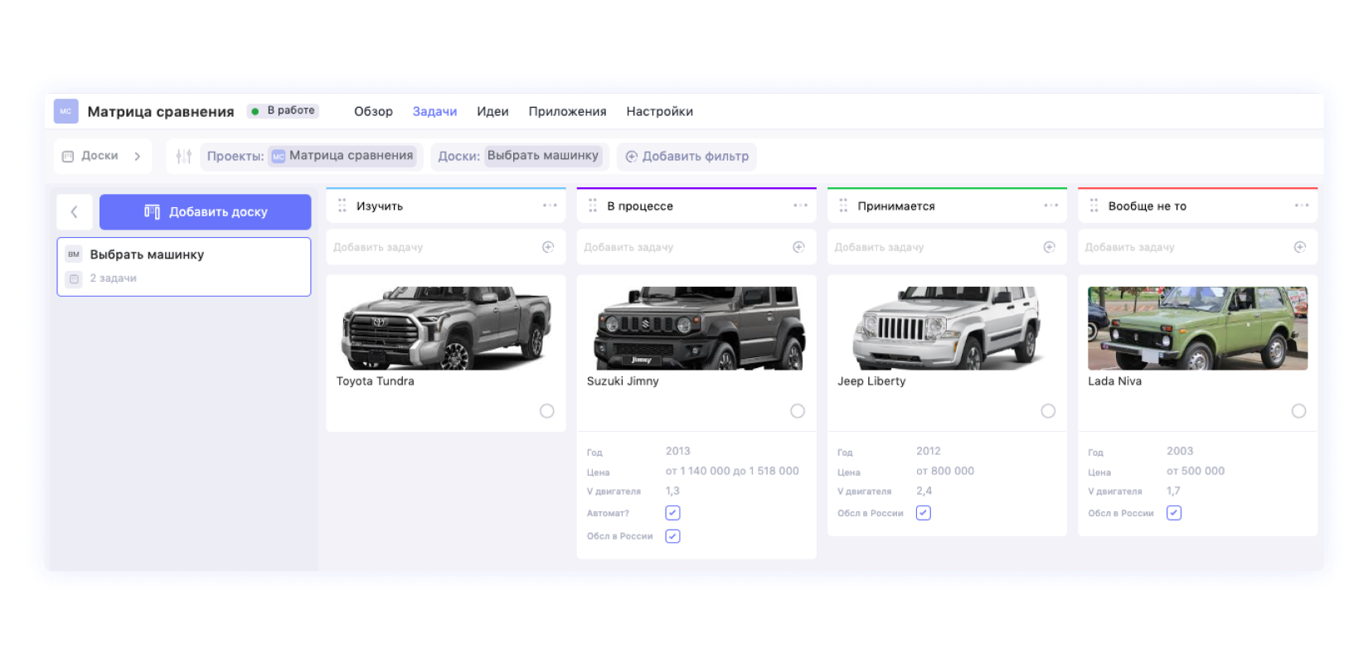Click the Jeep Liberty car image
Image resolution: width=1368 pixels, height=663 pixels.
947,328
